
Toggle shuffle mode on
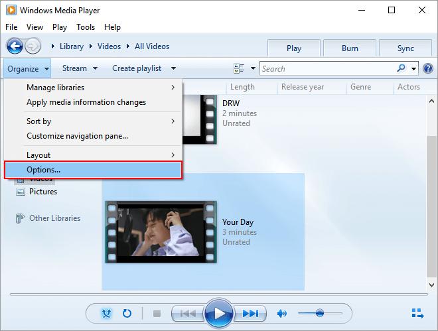point(105,313)
